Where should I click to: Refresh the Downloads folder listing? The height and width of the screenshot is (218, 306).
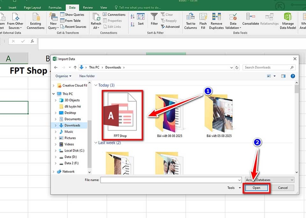pyautogui.click(x=237, y=68)
